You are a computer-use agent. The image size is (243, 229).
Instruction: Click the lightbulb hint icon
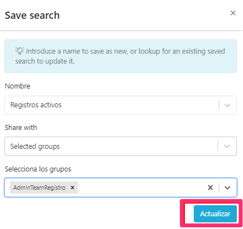(19, 51)
